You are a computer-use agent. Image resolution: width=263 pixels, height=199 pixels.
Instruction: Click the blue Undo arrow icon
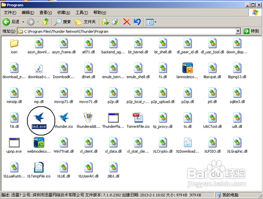pyautogui.click(x=137, y=22)
